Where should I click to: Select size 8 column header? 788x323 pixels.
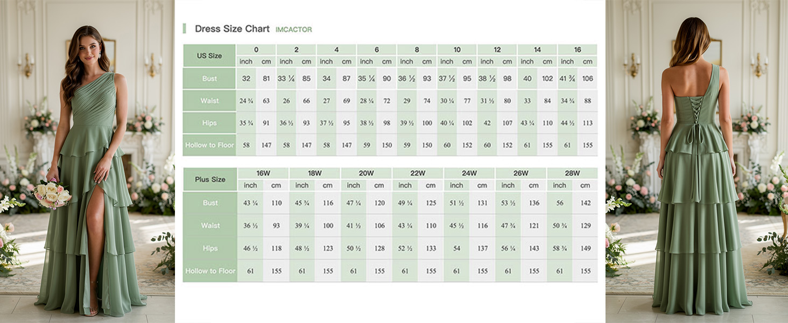coord(417,50)
